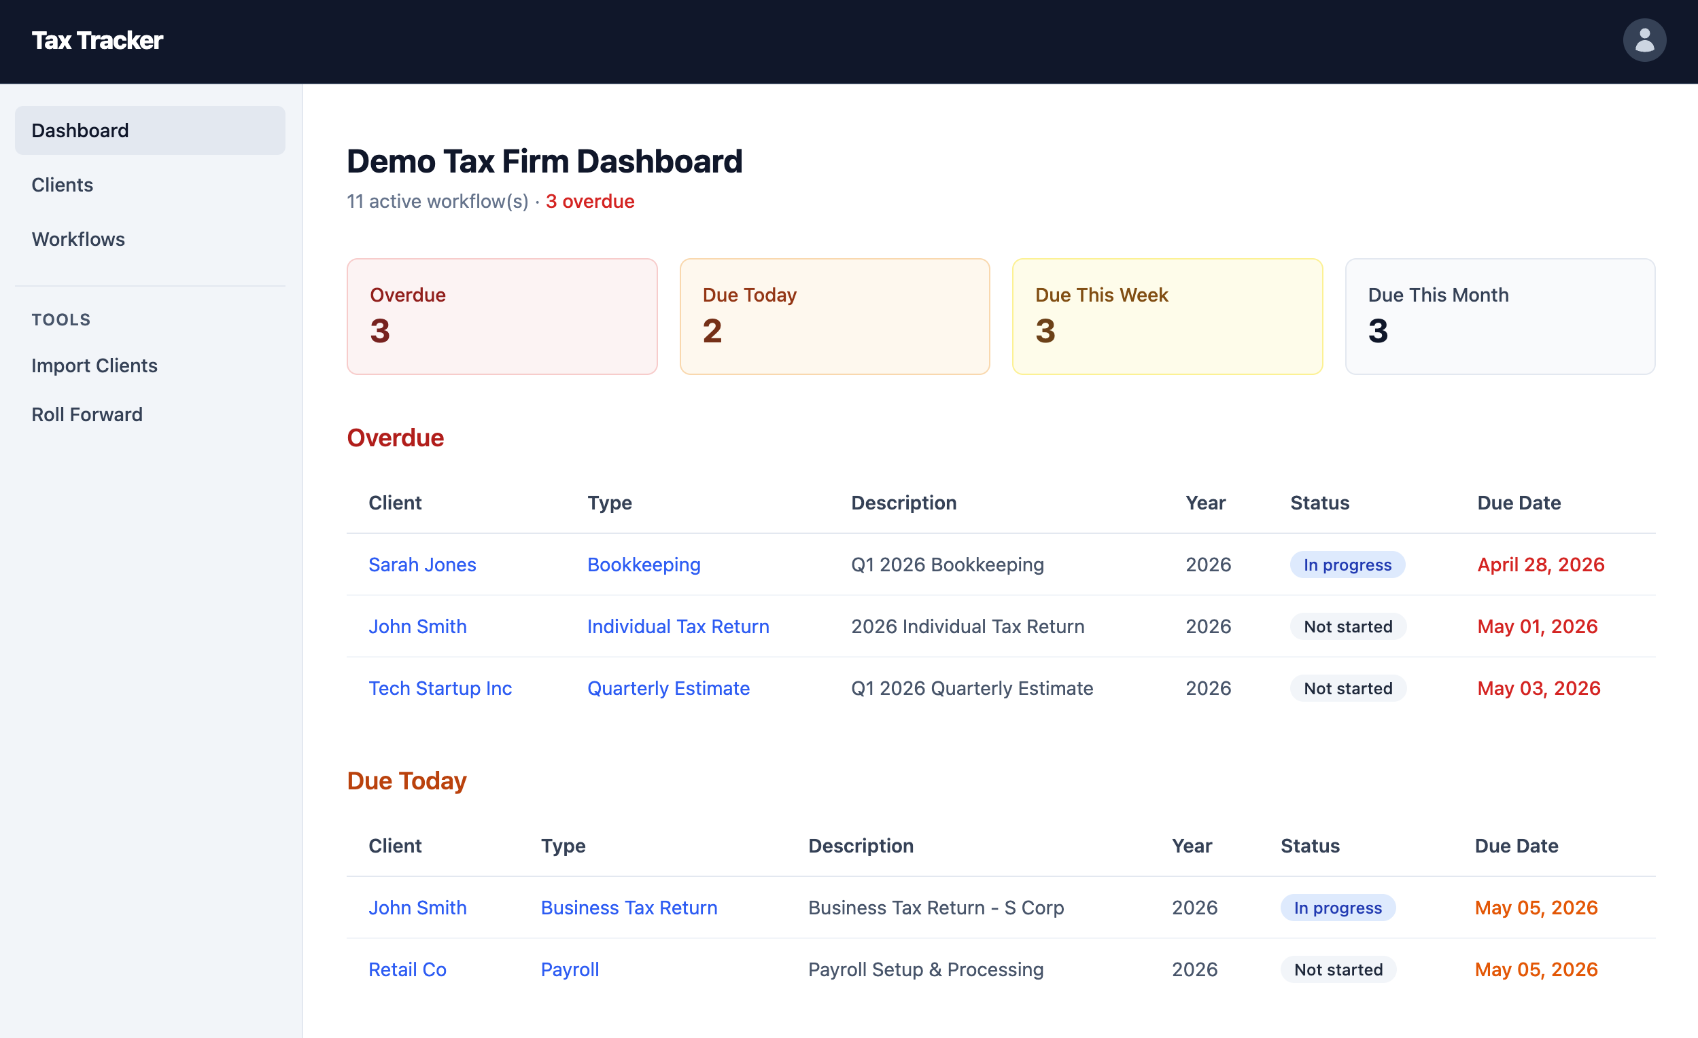Click the April 28, 2026 due date
Screen dimensions: 1698x1038
(x=1541, y=565)
